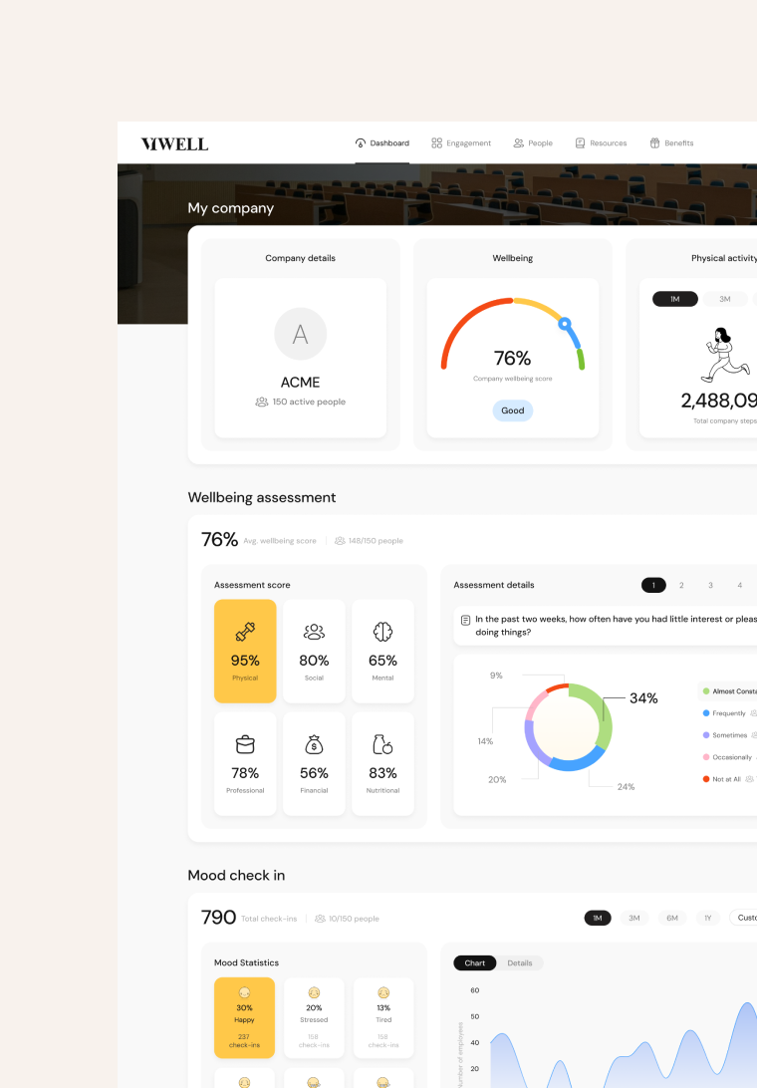Select 3M range for Mood check in
The image size is (757, 1088).
click(x=634, y=918)
